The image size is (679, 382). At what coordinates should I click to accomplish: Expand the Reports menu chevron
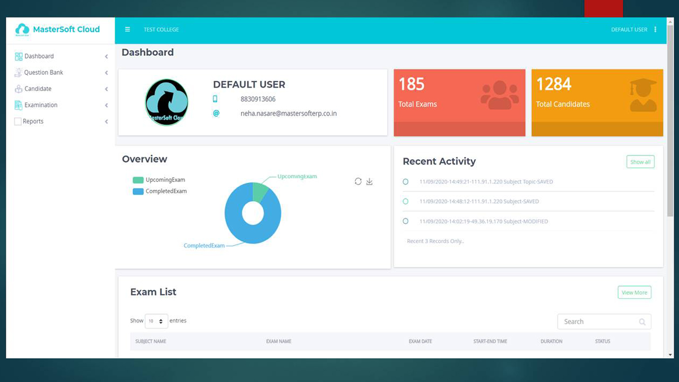(x=106, y=121)
